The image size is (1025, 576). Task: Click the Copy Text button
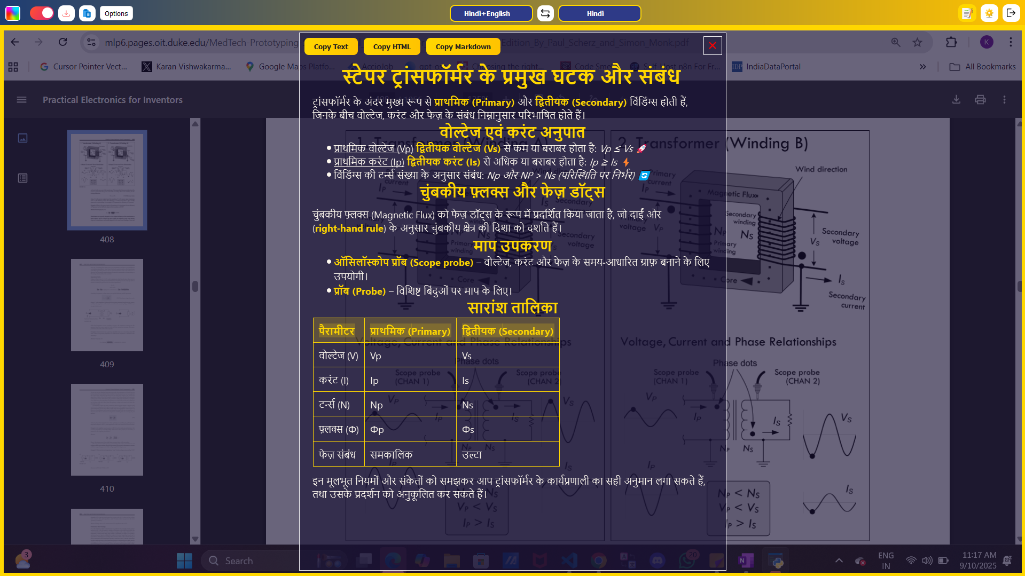(331, 46)
